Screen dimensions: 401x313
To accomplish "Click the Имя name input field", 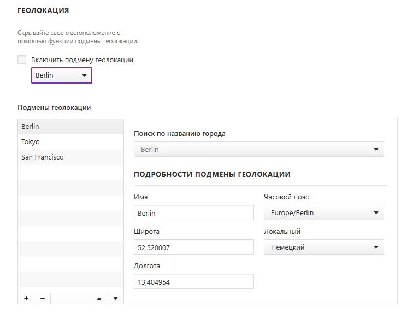I will point(193,213).
